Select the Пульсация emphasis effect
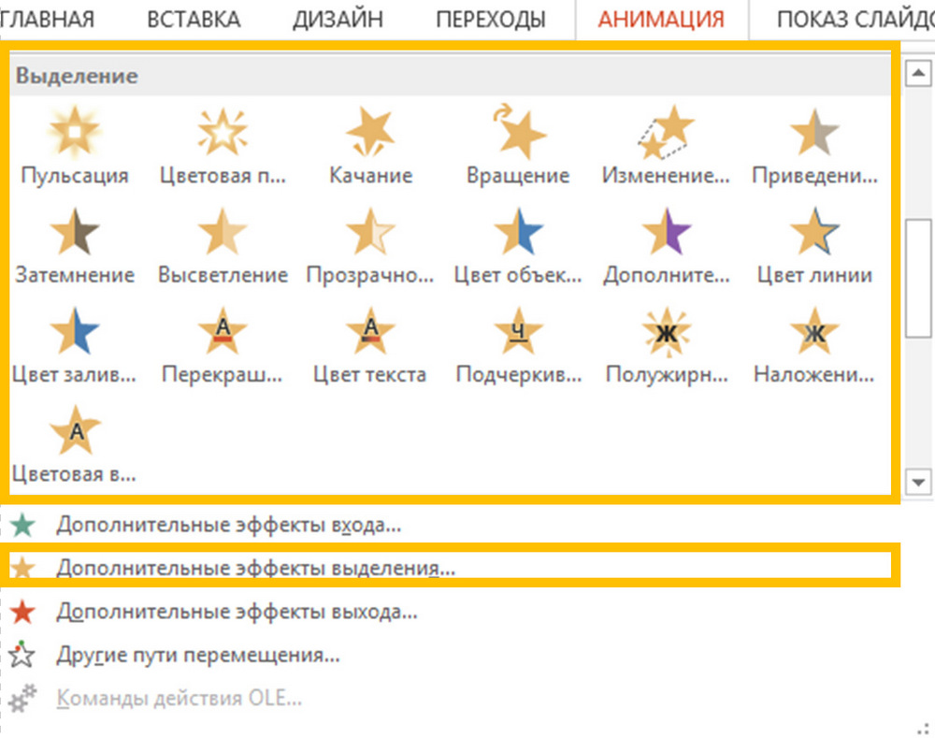Screen dimensions: 935x738 [75, 147]
